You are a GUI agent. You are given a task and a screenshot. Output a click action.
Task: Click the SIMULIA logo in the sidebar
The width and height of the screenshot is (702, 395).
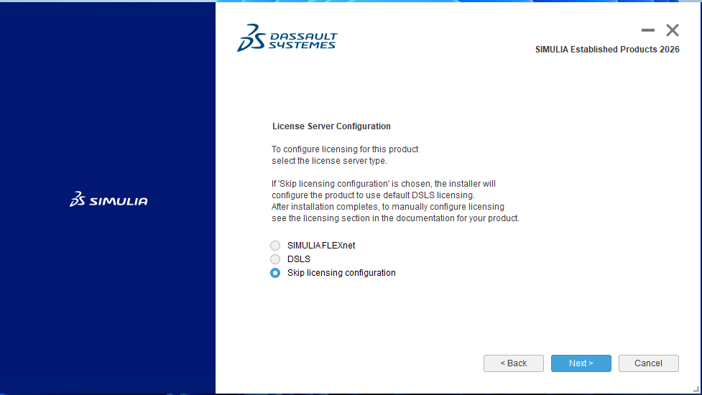pyautogui.click(x=108, y=200)
